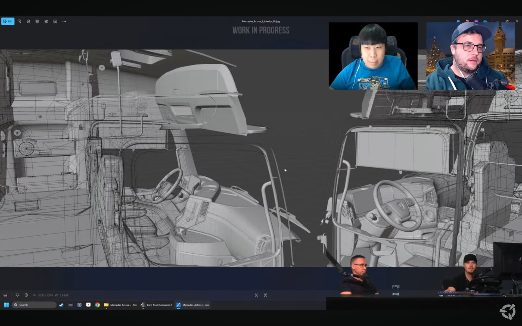Rotate the image with the rotate icon
This screenshot has width=522, height=326.
[x=19, y=21]
